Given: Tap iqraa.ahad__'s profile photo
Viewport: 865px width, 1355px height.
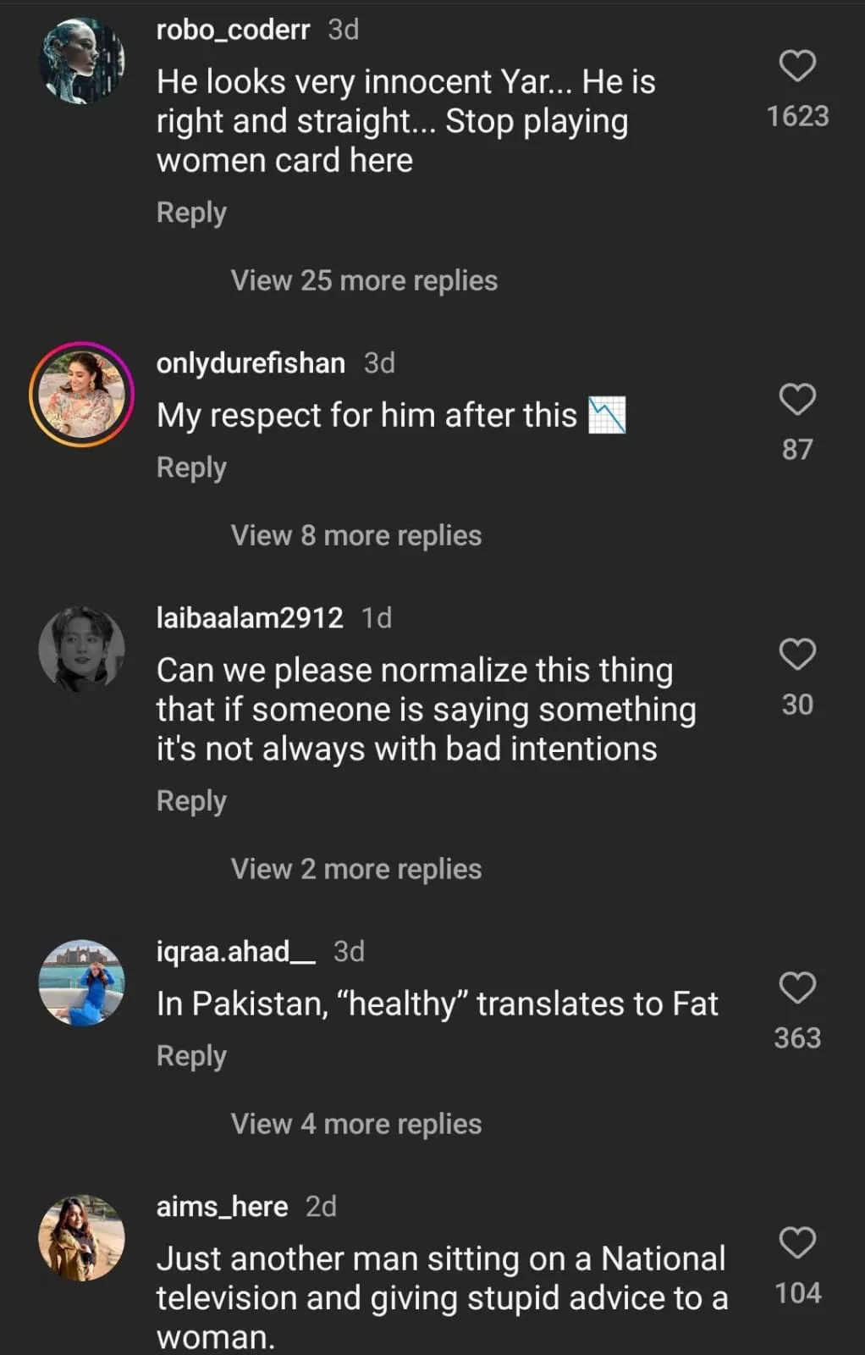Looking at the screenshot, I should (82, 983).
